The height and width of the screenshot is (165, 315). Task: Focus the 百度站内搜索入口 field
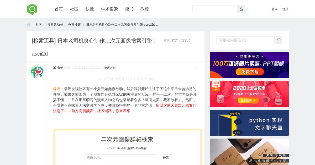tap(245, 40)
